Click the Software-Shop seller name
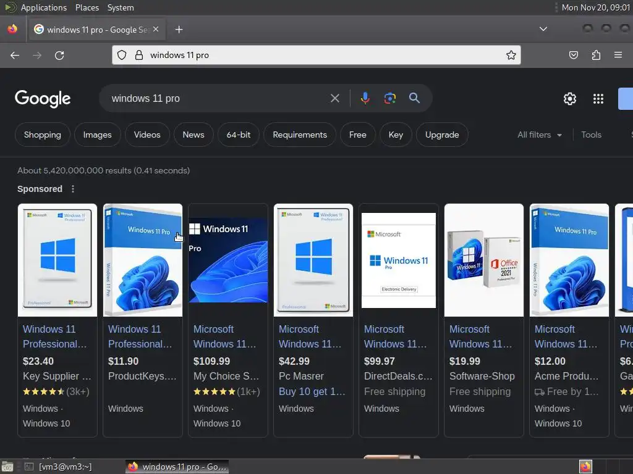The height and width of the screenshot is (474, 633). pos(482,376)
